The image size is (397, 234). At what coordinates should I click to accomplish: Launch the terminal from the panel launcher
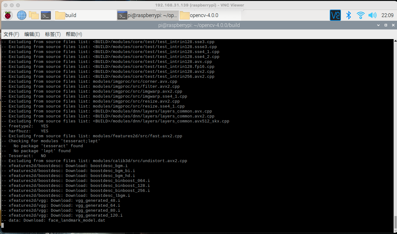46,15
